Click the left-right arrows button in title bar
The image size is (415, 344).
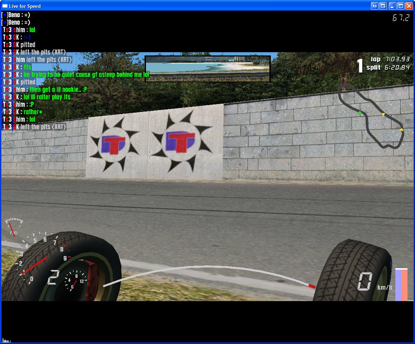click(x=375, y=6)
